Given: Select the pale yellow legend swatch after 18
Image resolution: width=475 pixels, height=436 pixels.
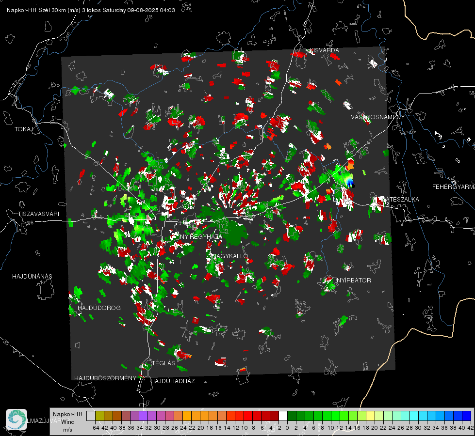Looking at the screenshot, I should pyautogui.click(x=370, y=416).
